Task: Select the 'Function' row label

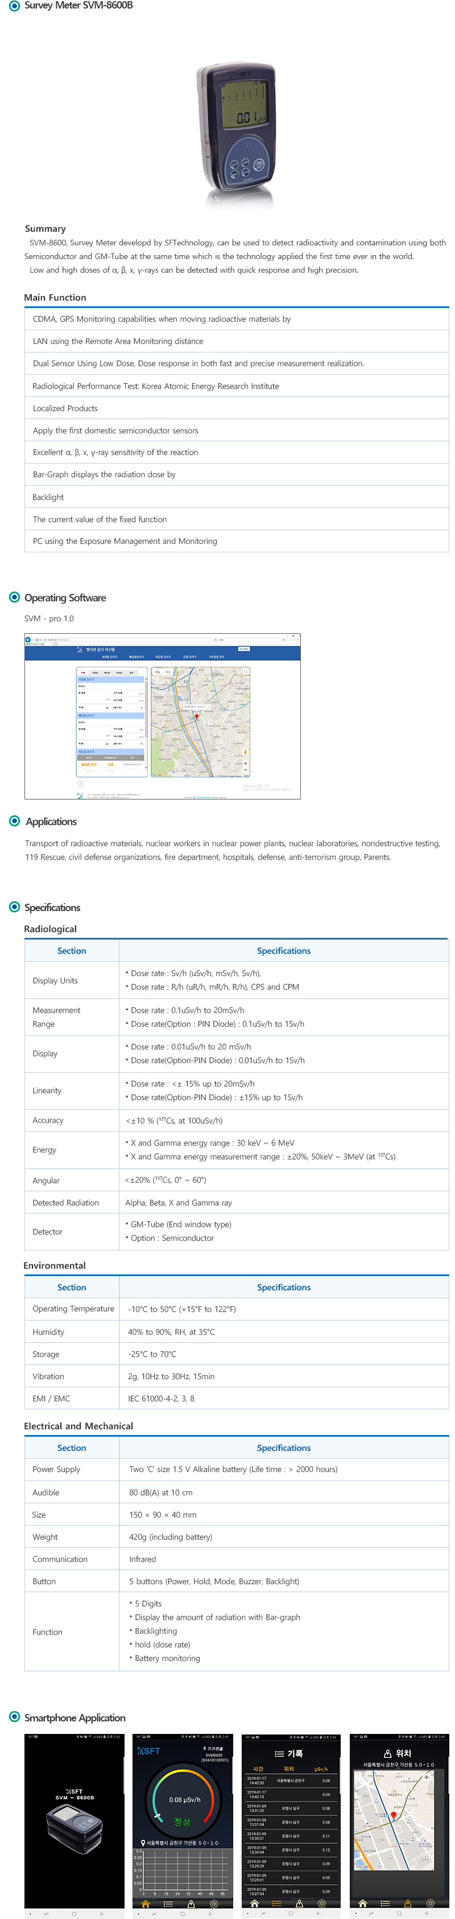Action: click(x=48, y=1632)
